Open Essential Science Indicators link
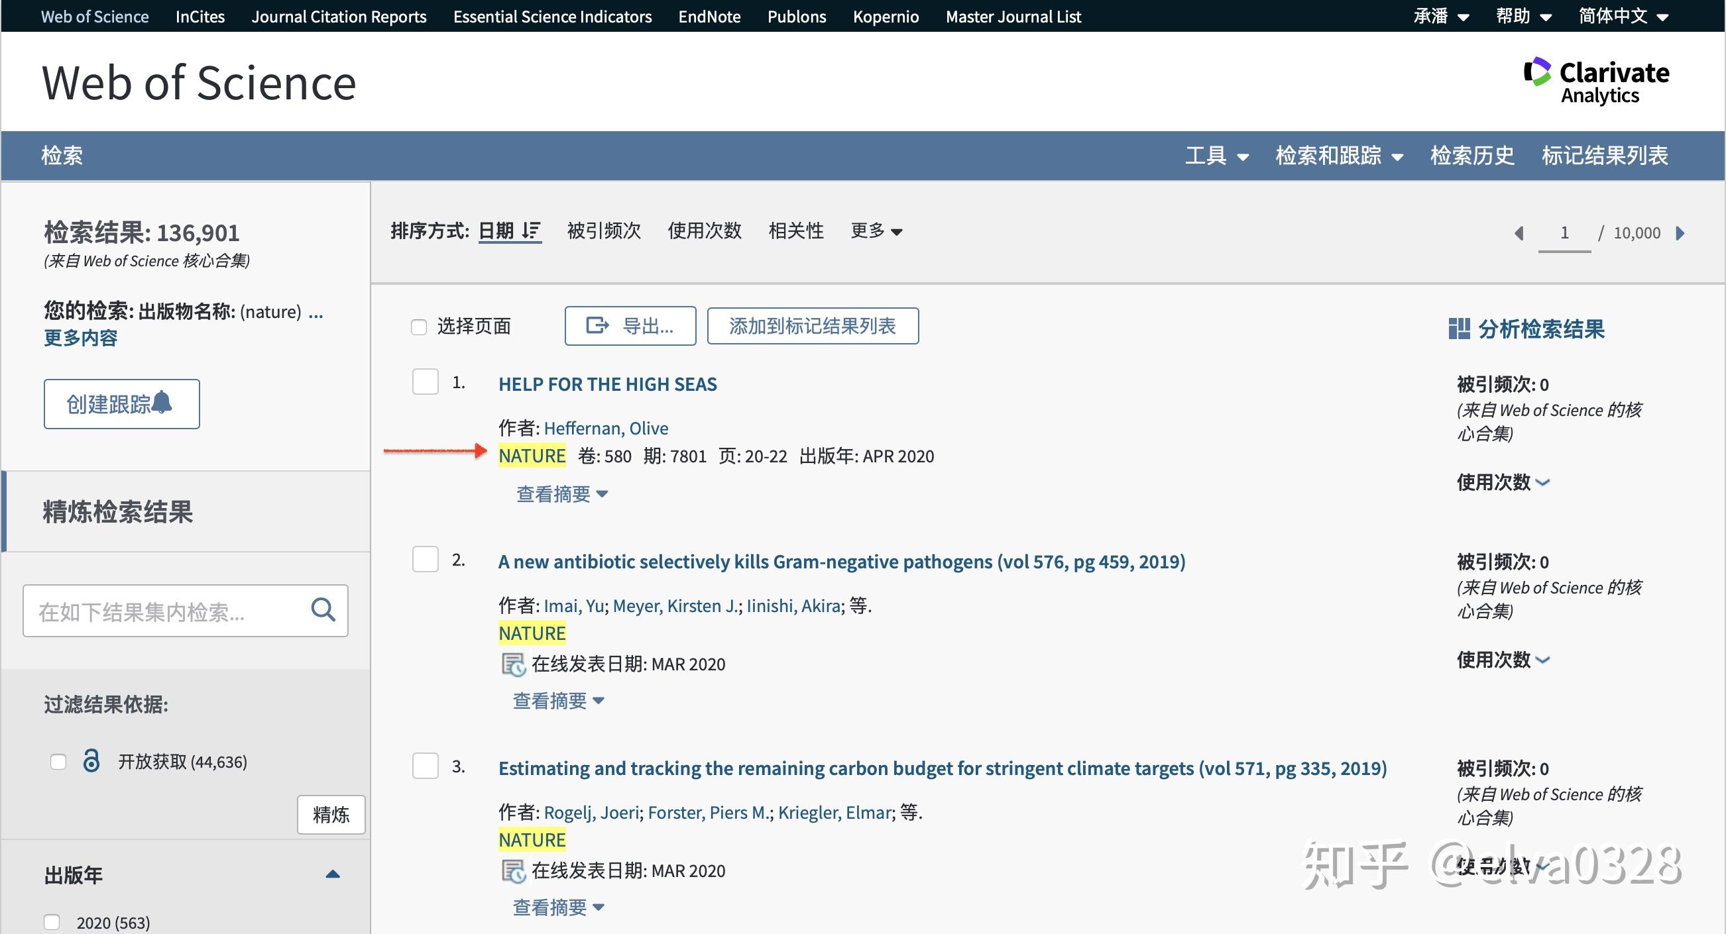Image resolution: width=1726 pixels, height=934 pixels. (x=552, y=17)
